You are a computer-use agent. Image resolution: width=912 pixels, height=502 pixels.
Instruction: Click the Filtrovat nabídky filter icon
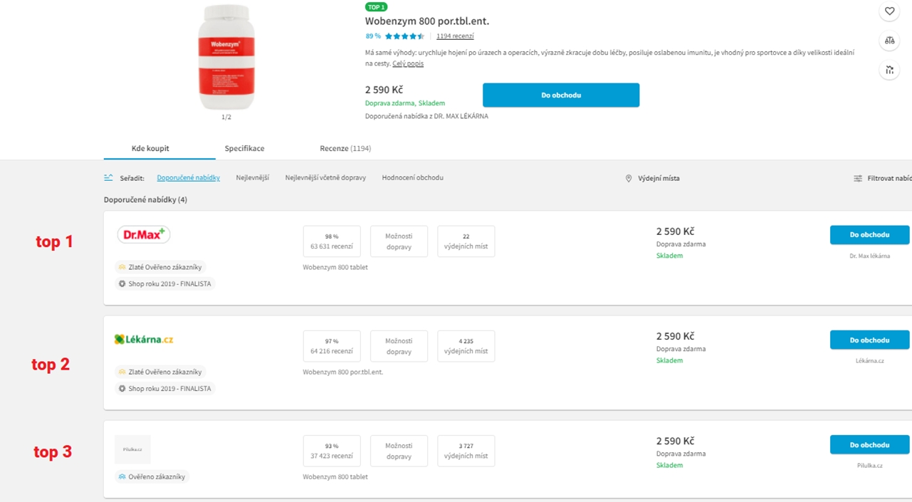(x=858, y=179)
